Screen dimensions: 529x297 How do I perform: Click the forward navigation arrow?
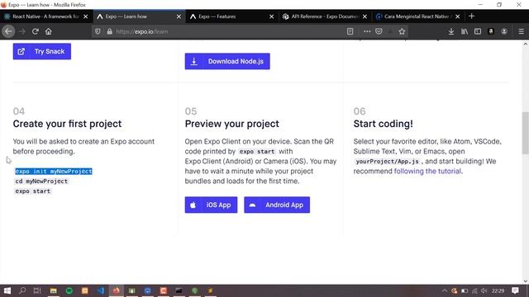[22, 31]
